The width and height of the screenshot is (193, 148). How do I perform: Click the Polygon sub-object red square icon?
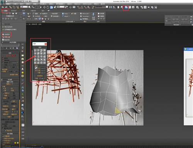[x=12, y=55]
